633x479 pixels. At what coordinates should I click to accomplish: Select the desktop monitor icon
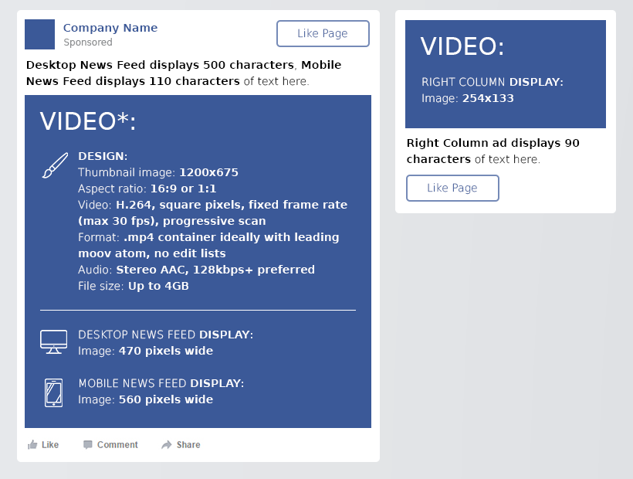tap(53, 341)
